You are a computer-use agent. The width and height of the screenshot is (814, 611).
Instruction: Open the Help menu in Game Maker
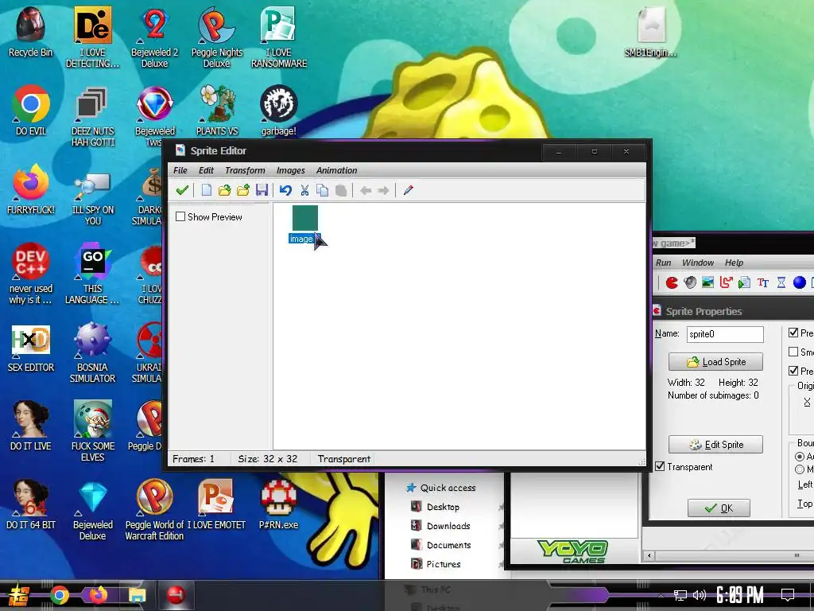(x=734, y=263)
